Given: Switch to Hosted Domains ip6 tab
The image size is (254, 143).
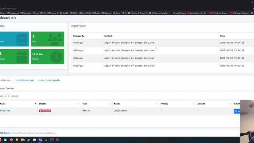Looking at the screenshot, I should [x=25, y=80].
